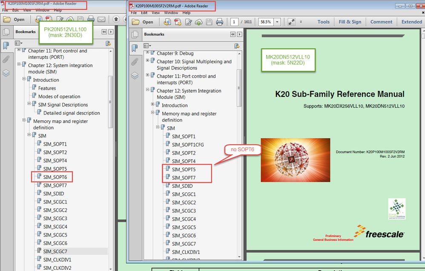Click the left window bookmarks scrollbar thumb
Viewport: 425px width, 271px height.
(110, 102)
